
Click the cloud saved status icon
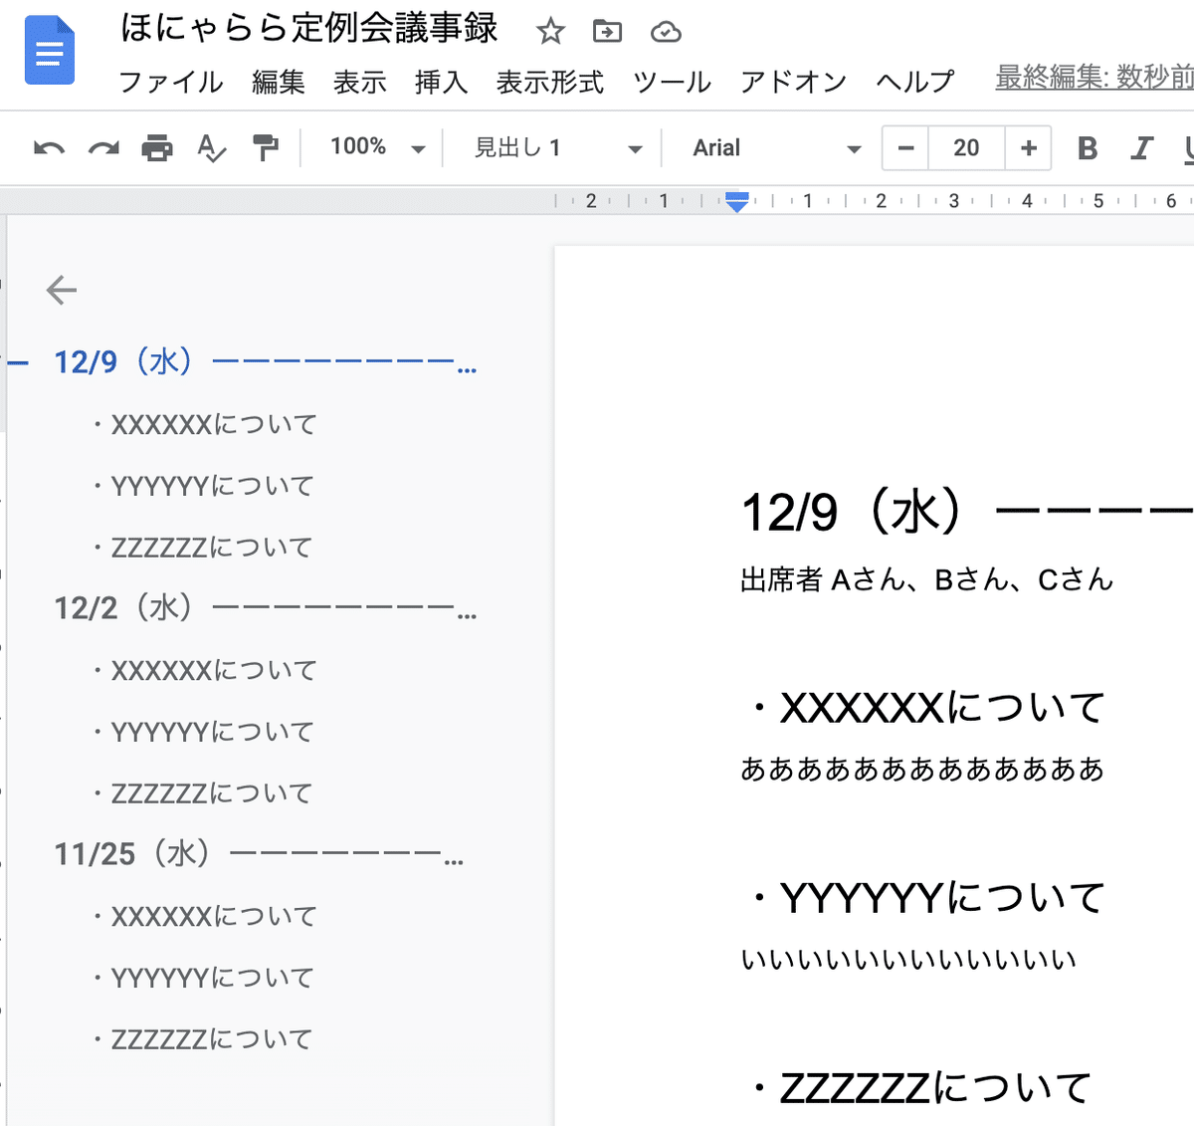(665, 30)
